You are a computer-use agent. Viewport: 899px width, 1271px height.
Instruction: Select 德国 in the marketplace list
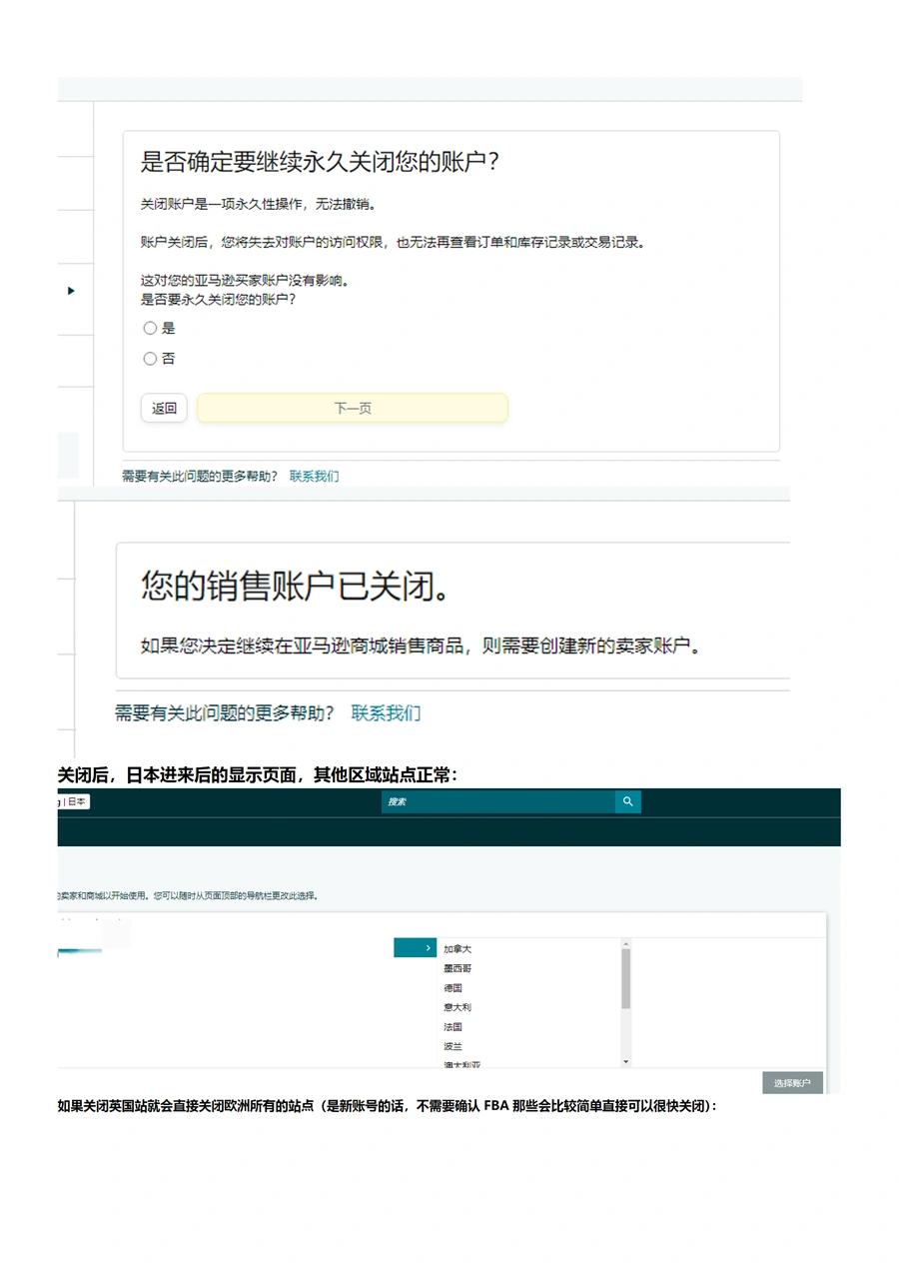pos(452,987)
